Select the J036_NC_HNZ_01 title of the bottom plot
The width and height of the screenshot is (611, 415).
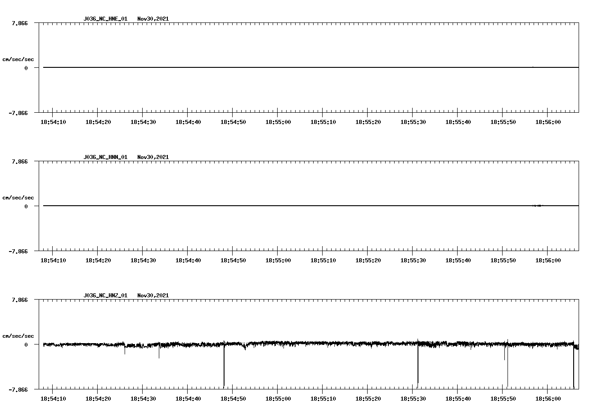click(105, 296)
